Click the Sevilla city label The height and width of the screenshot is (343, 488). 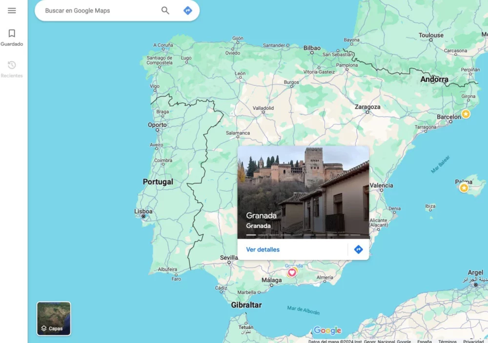229,258
